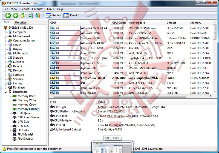Open the Memory Write benchmark
The height and width of the screenshot is (153, 219).
[27, 100]
